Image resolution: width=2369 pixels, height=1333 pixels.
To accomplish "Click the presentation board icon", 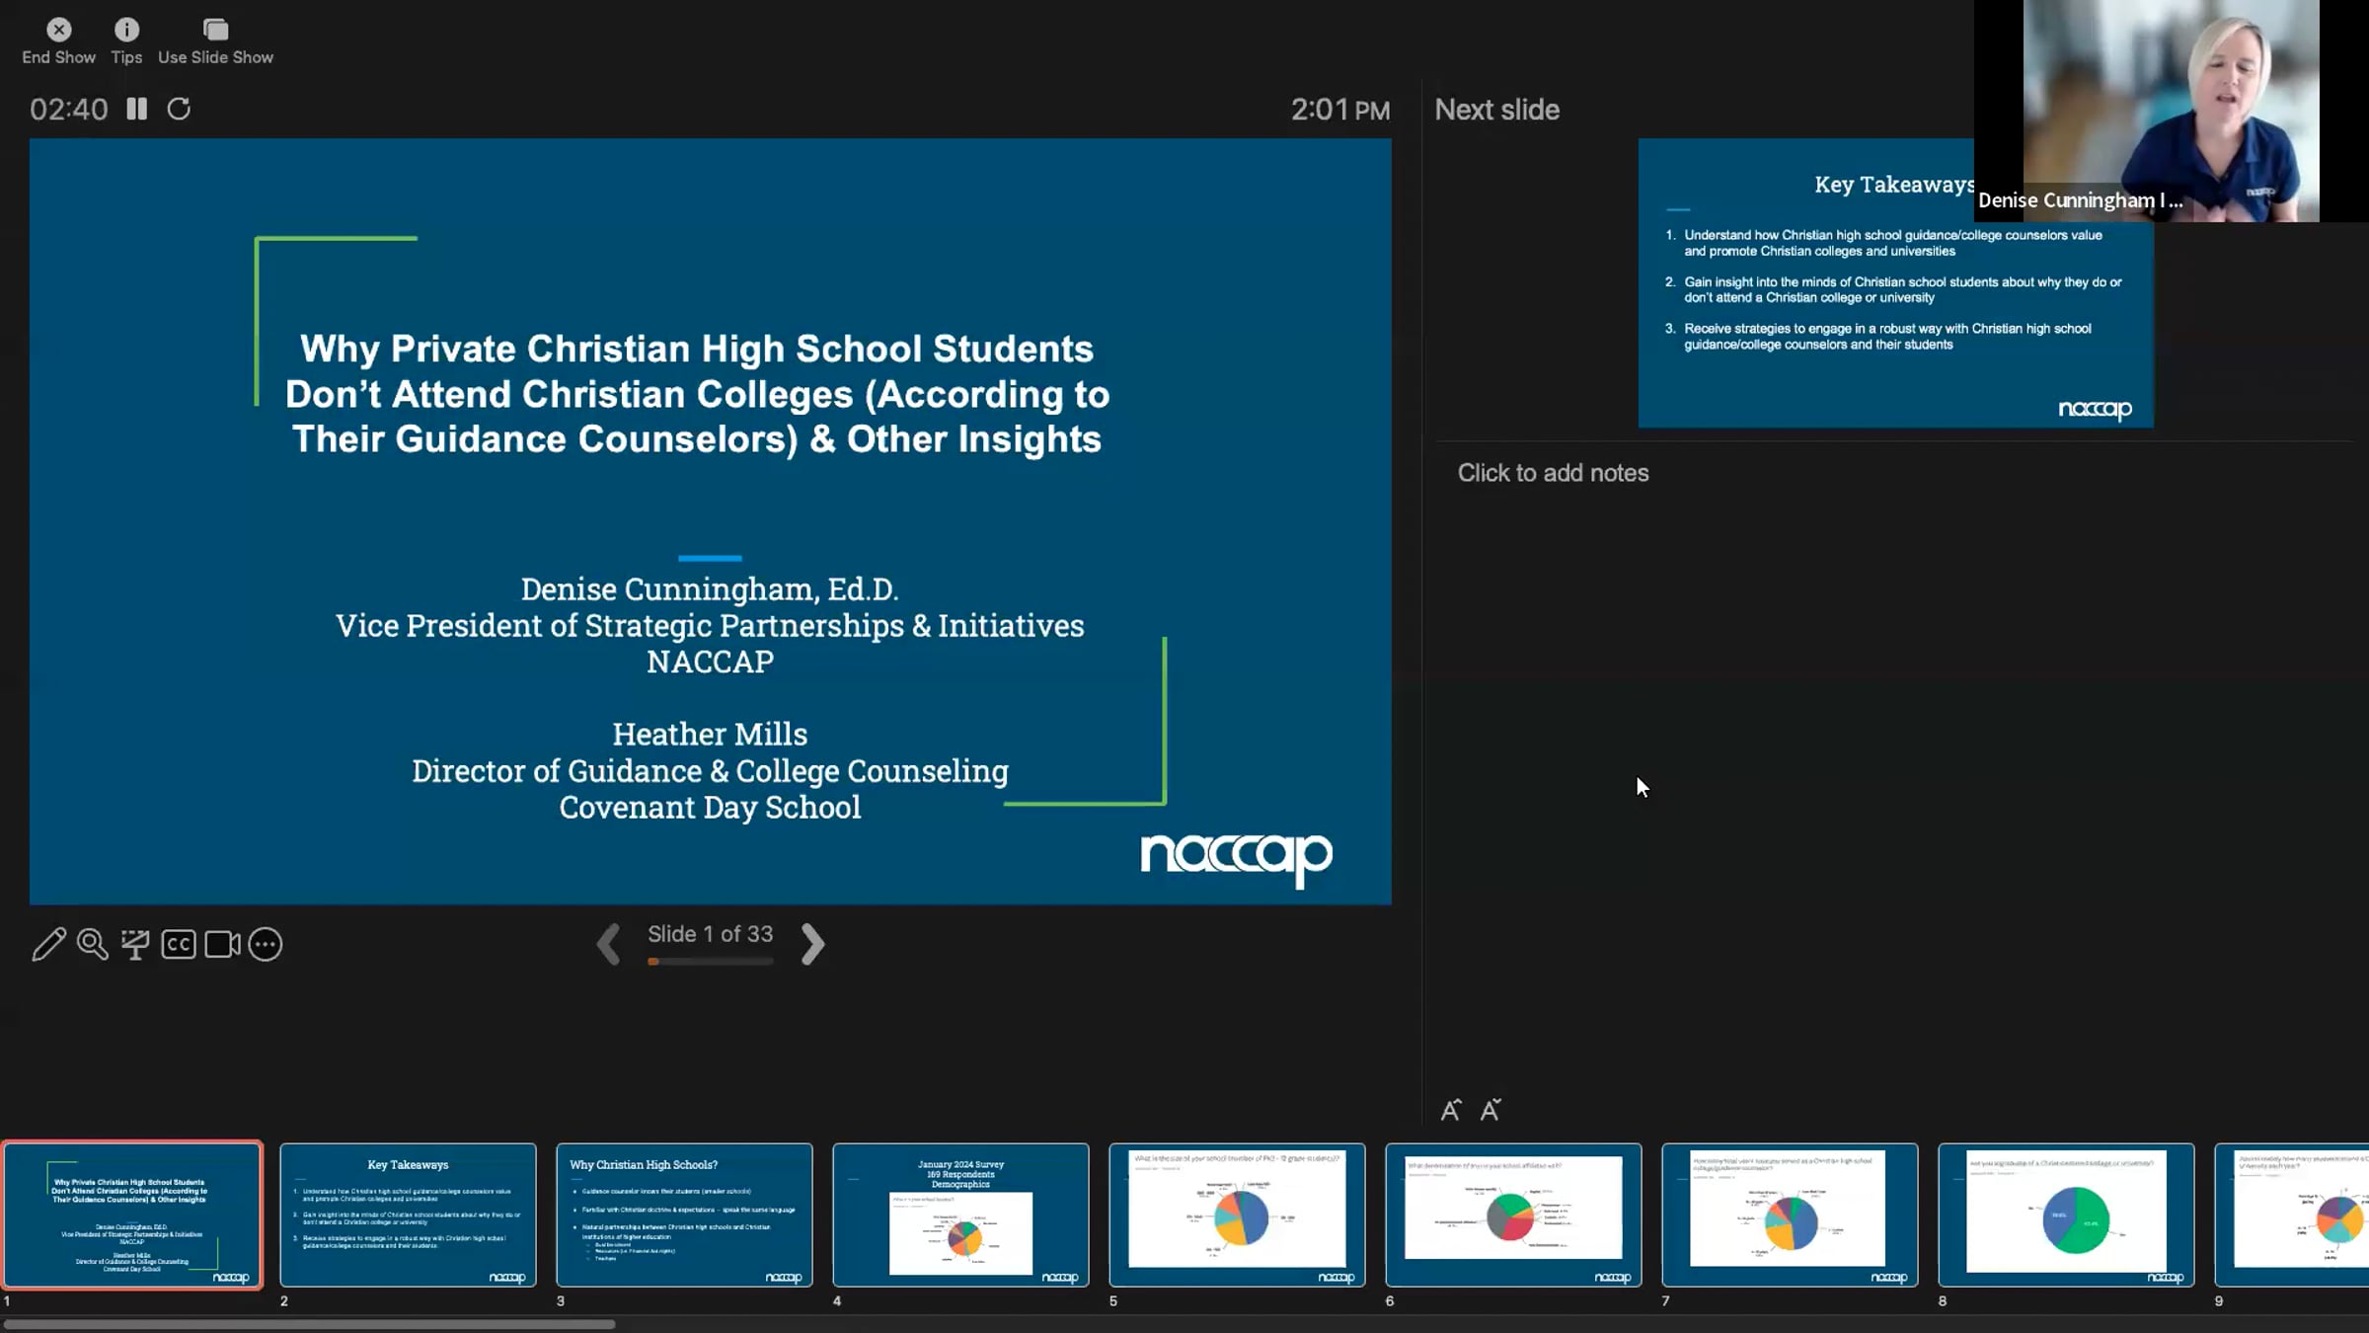I will coord(135,945).
